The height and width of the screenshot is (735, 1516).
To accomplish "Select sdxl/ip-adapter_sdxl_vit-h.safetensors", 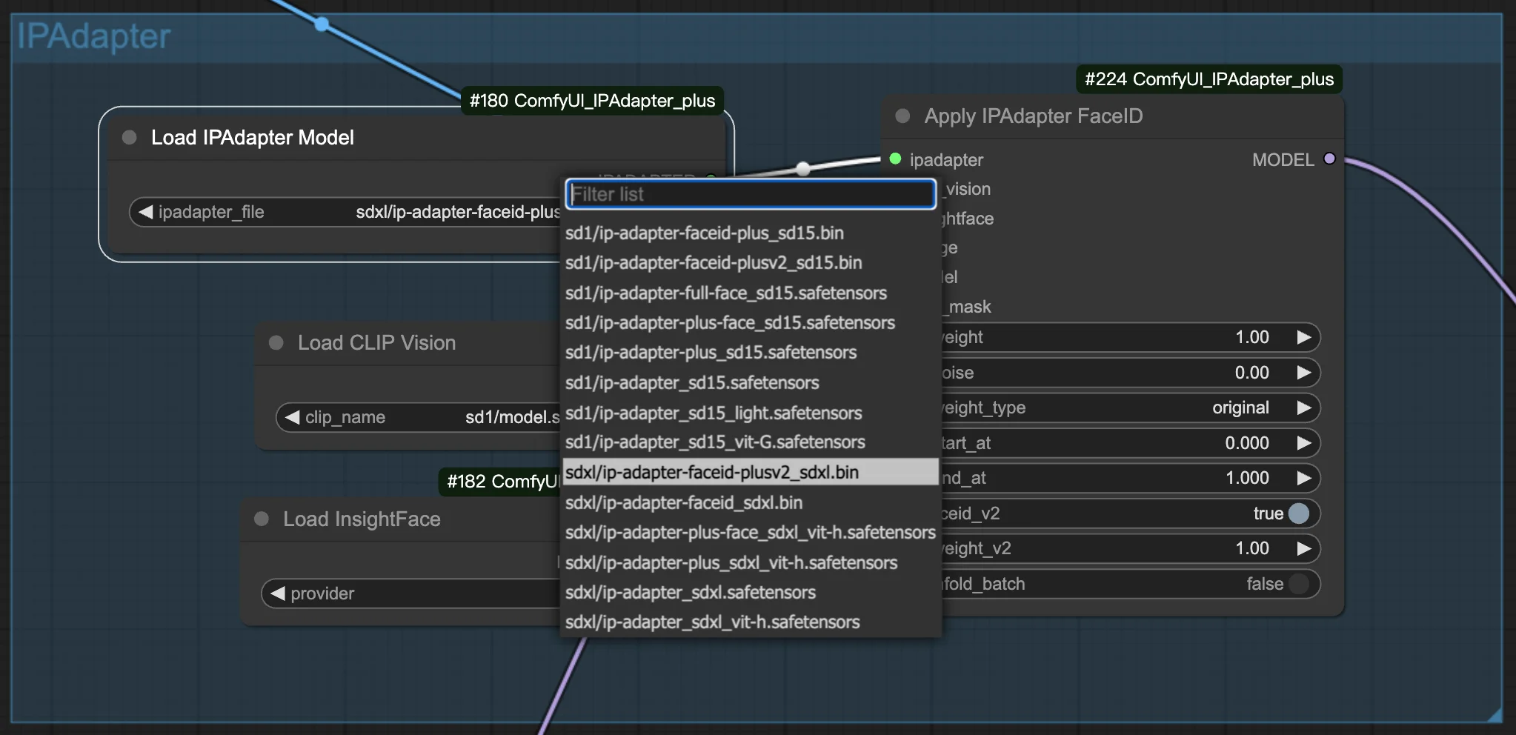I will 751,622.
